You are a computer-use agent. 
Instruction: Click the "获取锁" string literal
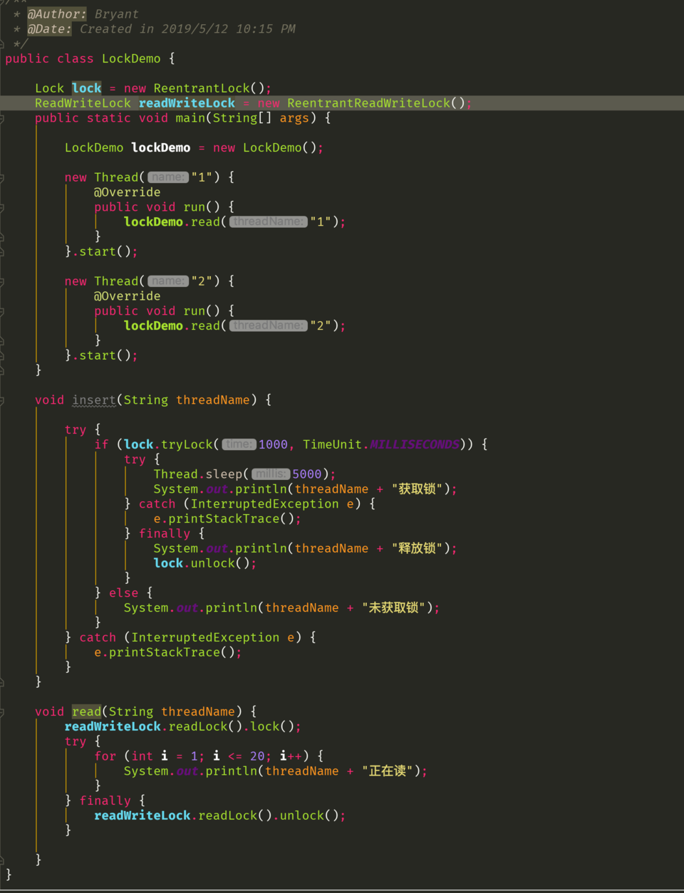click(417, 489)
